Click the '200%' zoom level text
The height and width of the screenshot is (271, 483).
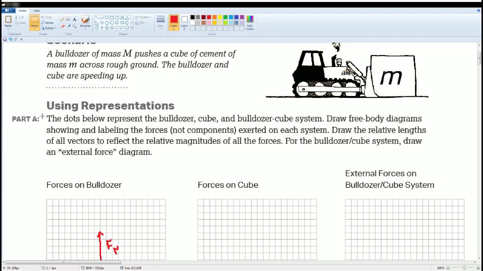tap(440, 268)
